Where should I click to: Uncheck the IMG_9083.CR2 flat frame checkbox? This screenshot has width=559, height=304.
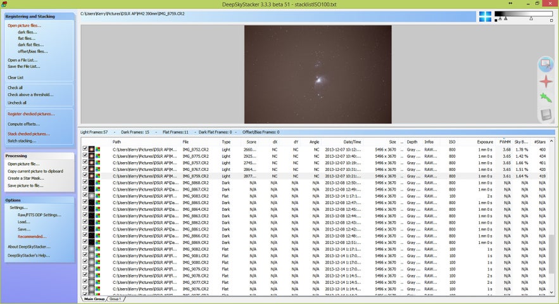coord(85,195)
